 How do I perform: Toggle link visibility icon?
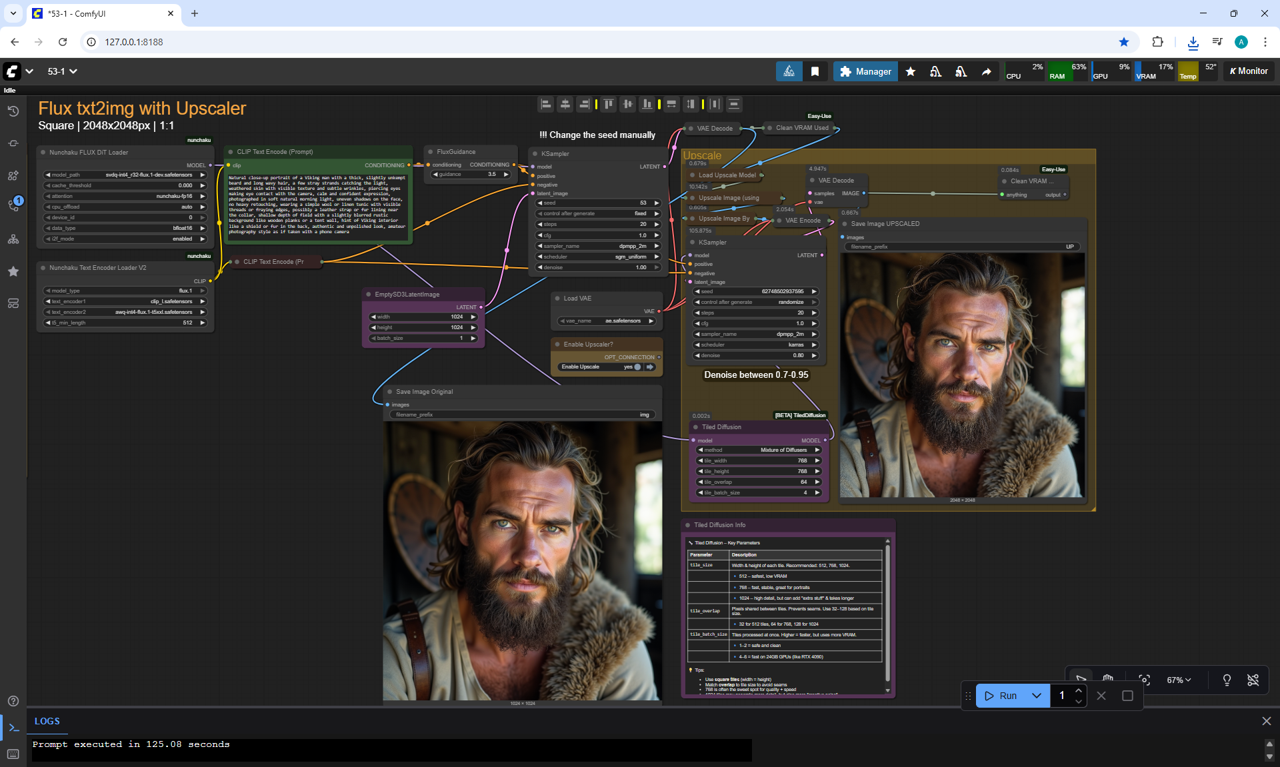pyautogui.click(x=1253, y=680)
